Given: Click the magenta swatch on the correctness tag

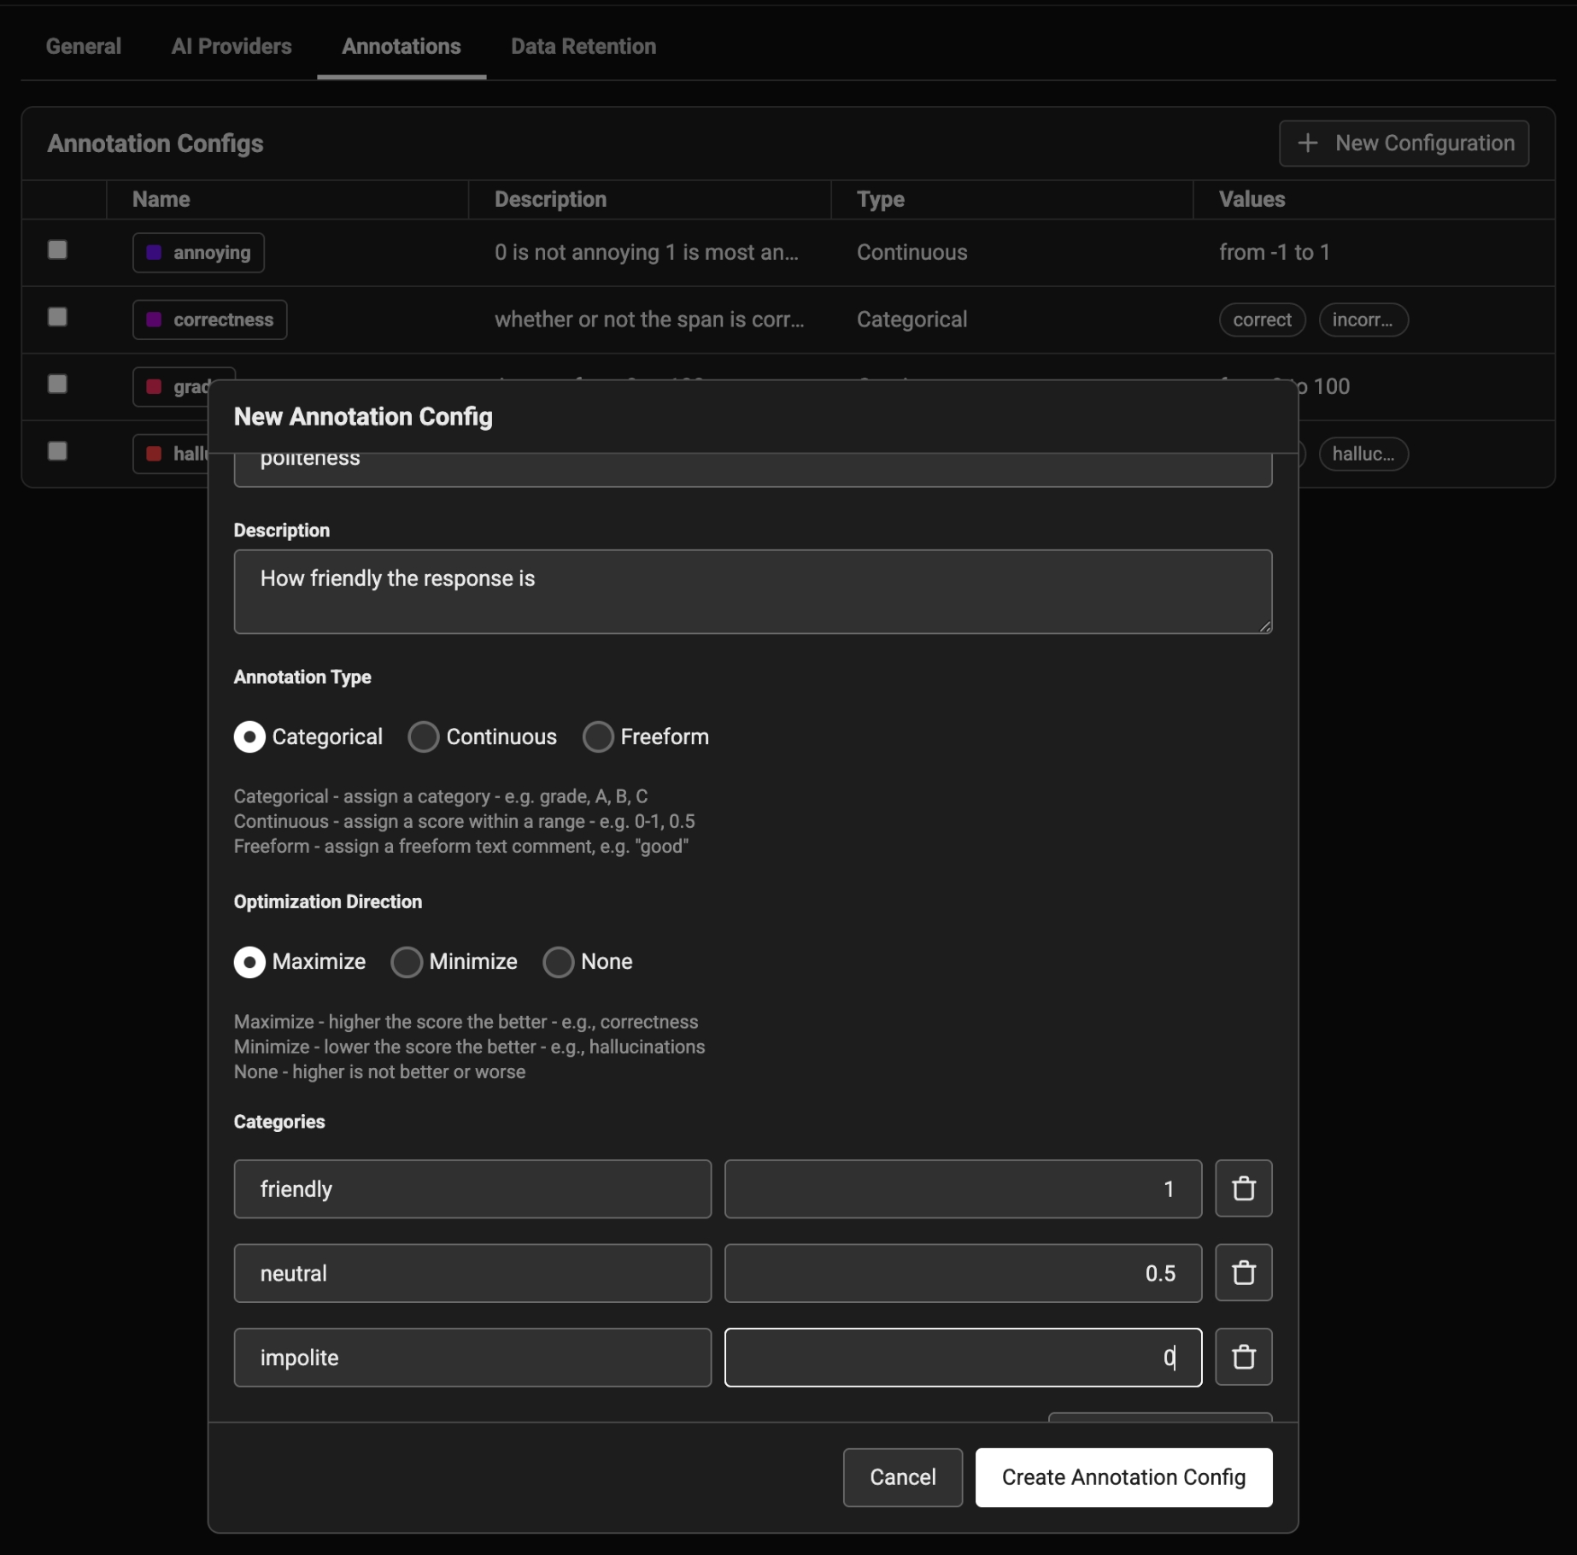Looking at the screenshot, I should pos(155,320).
